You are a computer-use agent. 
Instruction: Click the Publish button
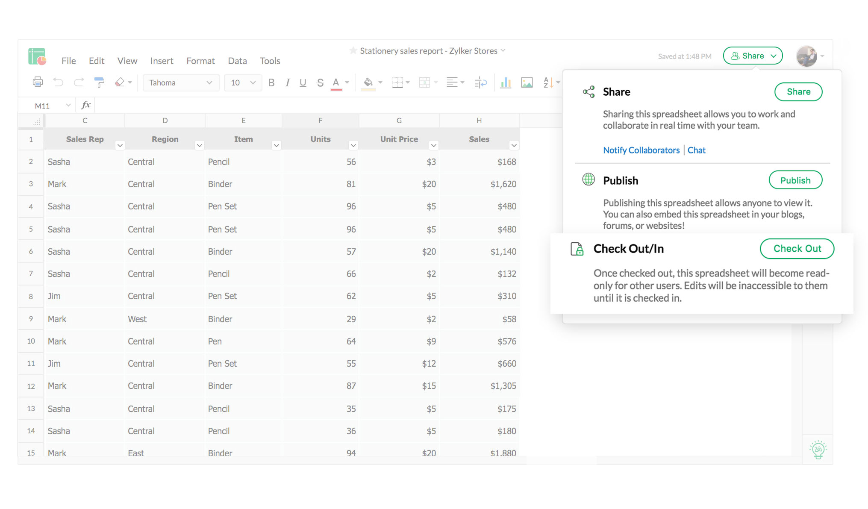(x=795, y=179)
